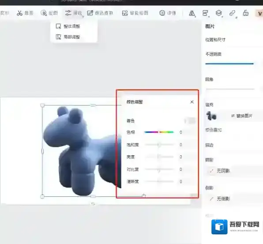
Task: Click the rotate handle below the canvas image
Action: pos(93,204)
